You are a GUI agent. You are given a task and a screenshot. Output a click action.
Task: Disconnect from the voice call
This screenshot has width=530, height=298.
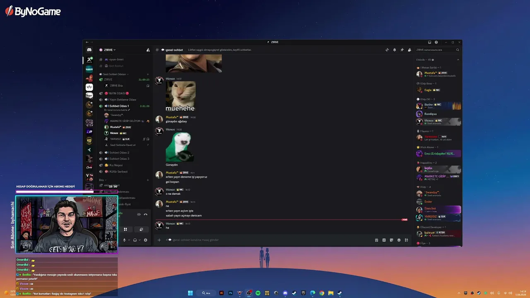click(x=145, y=214)
